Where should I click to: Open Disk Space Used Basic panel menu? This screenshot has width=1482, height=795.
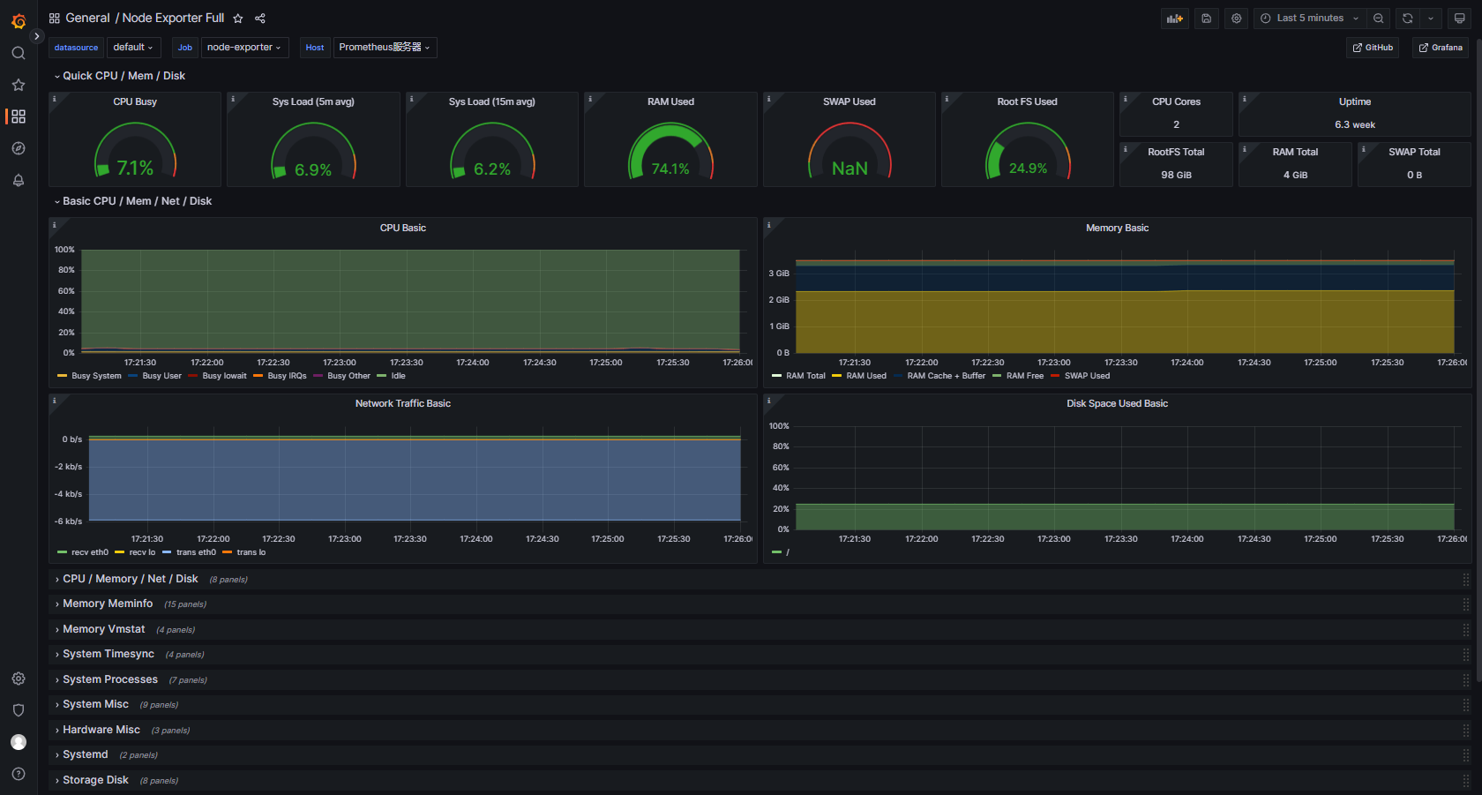pyautogui.click(x=1117, y=403)
